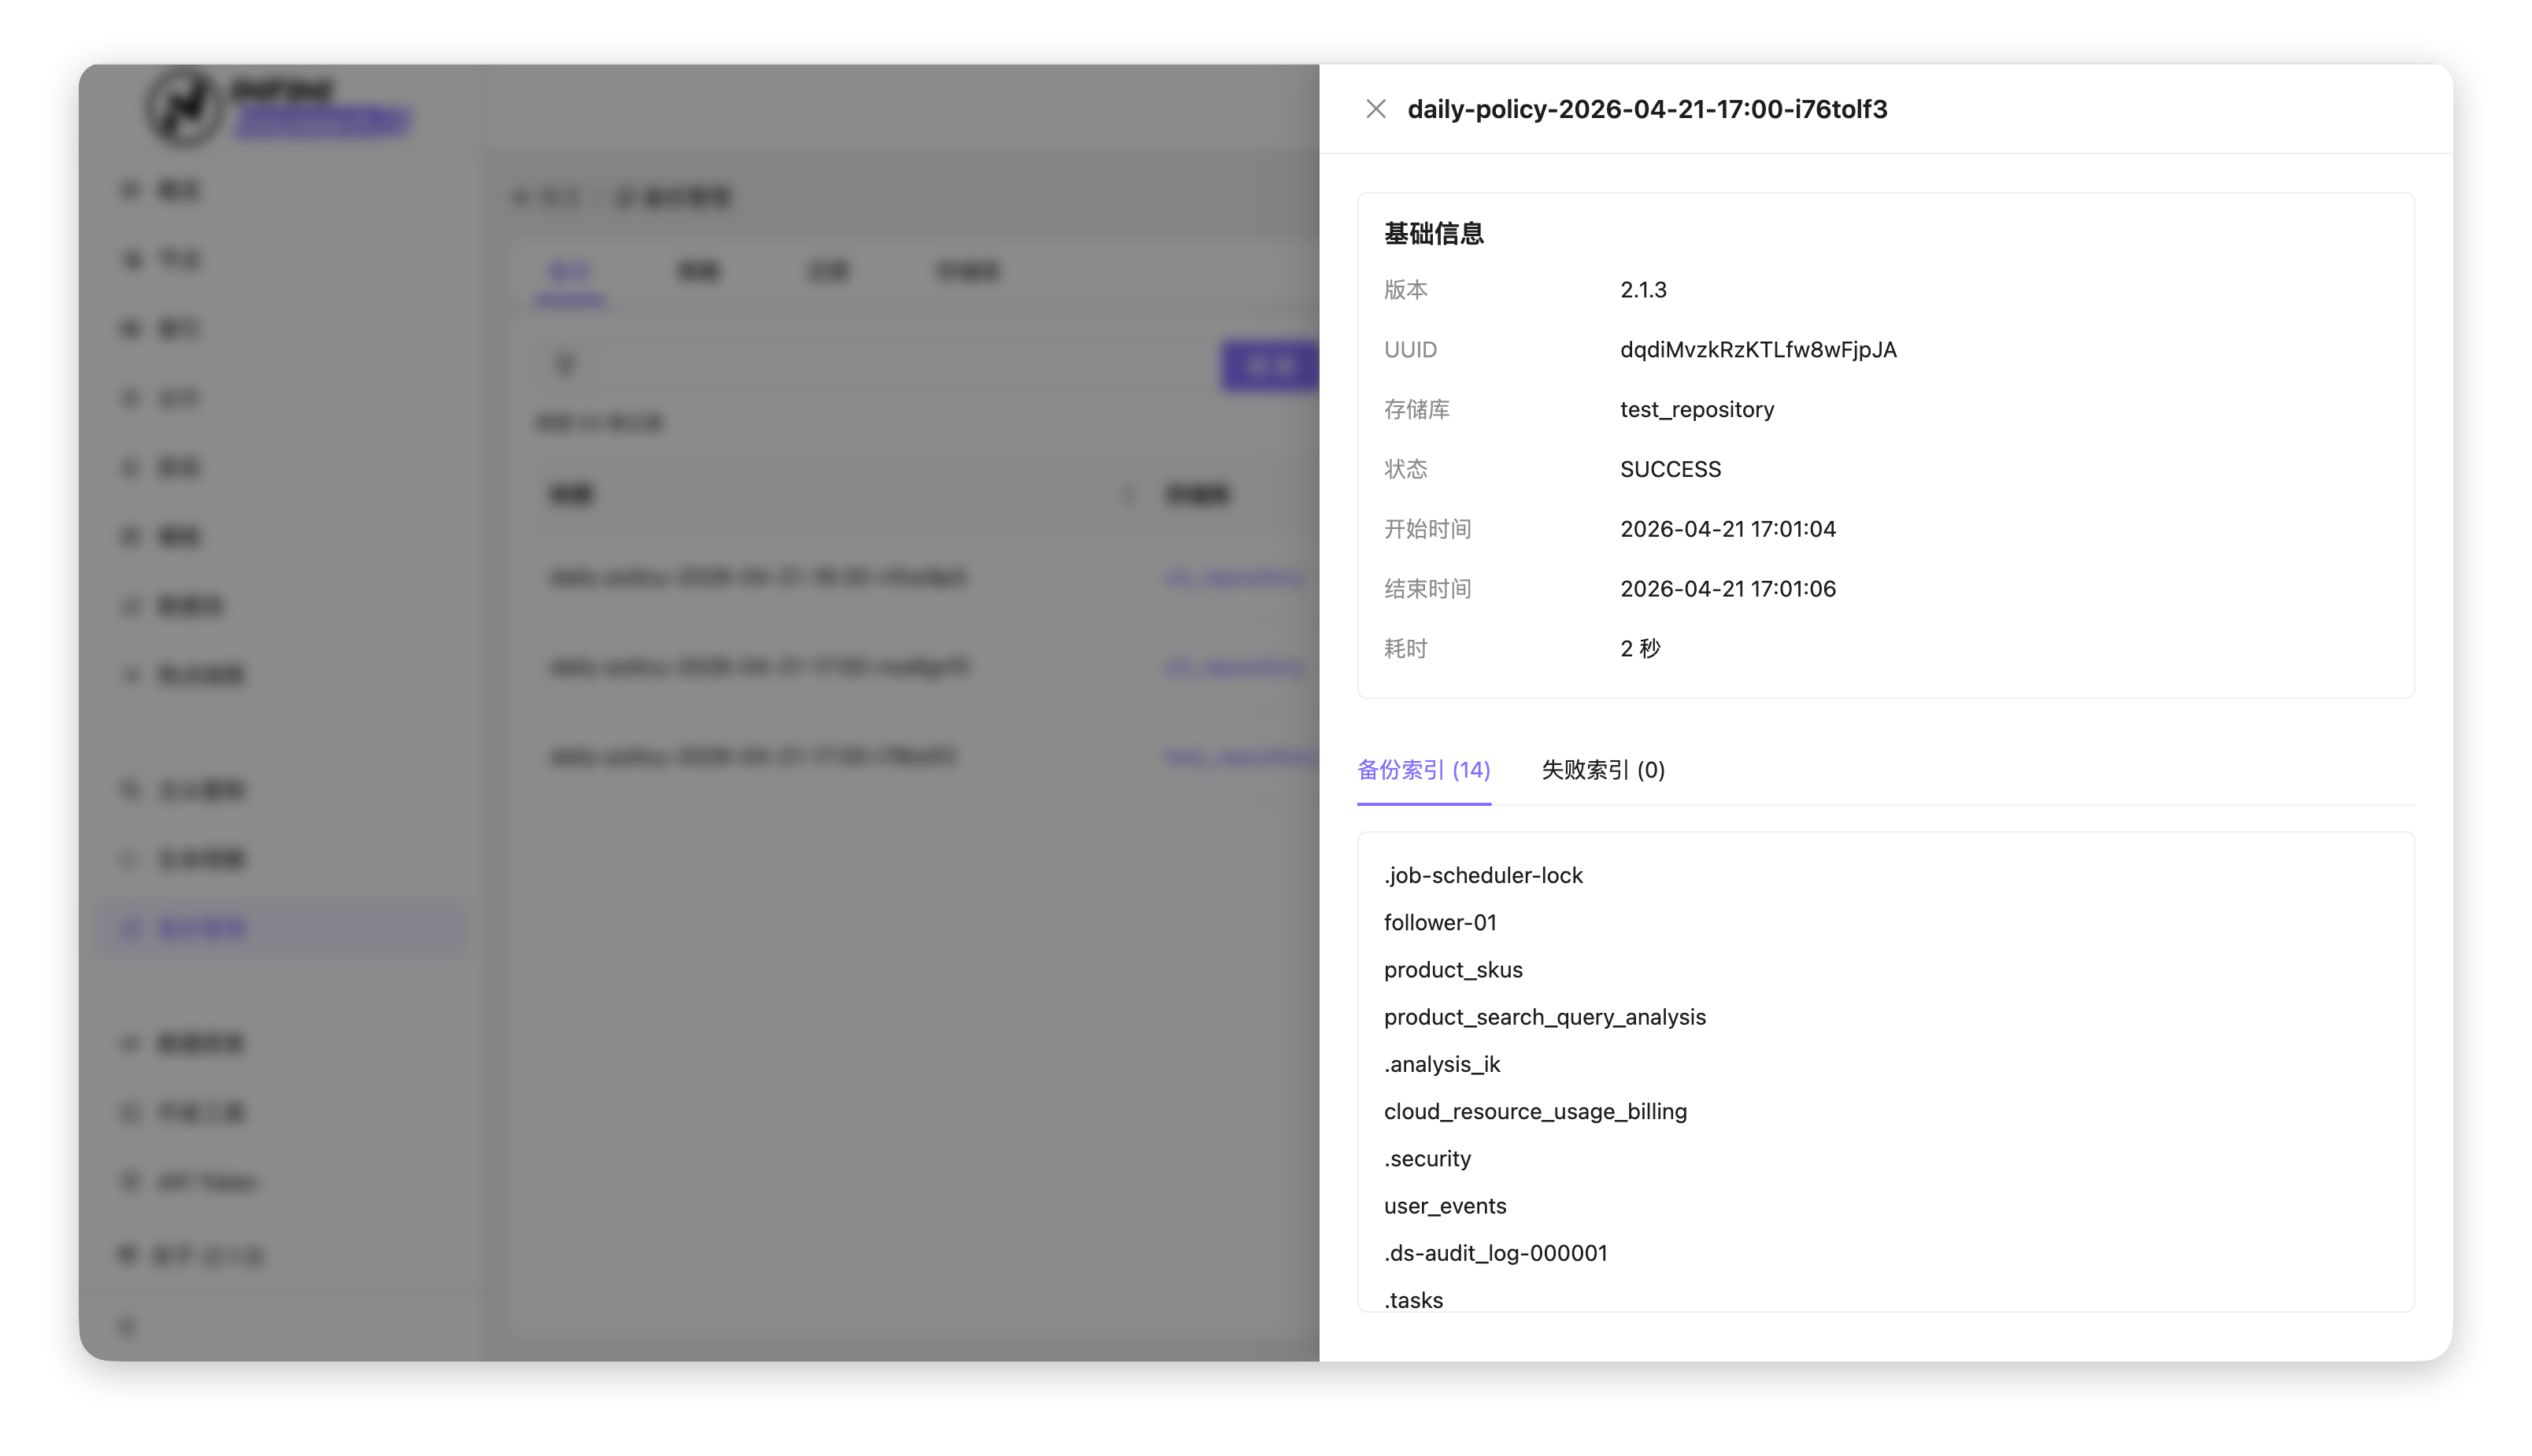Click the .tasks index entry

pyautogui.click(x=1412, y=1299)
